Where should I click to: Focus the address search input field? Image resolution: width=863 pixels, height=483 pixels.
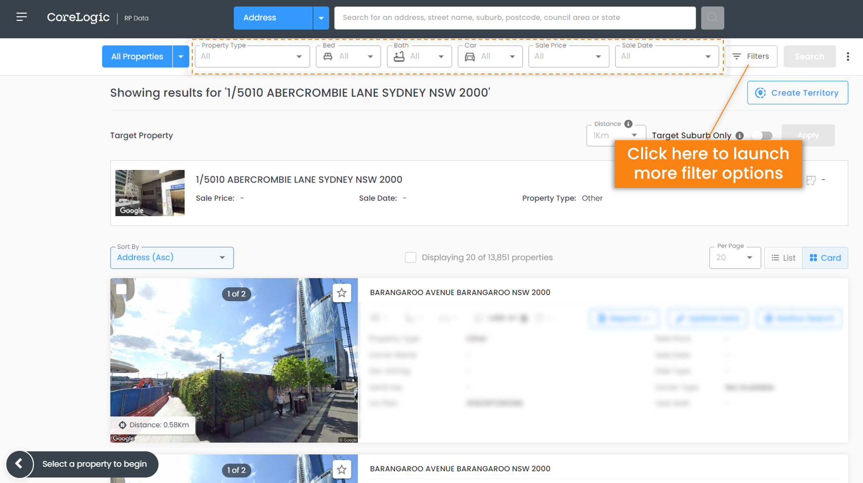point(515,18)
